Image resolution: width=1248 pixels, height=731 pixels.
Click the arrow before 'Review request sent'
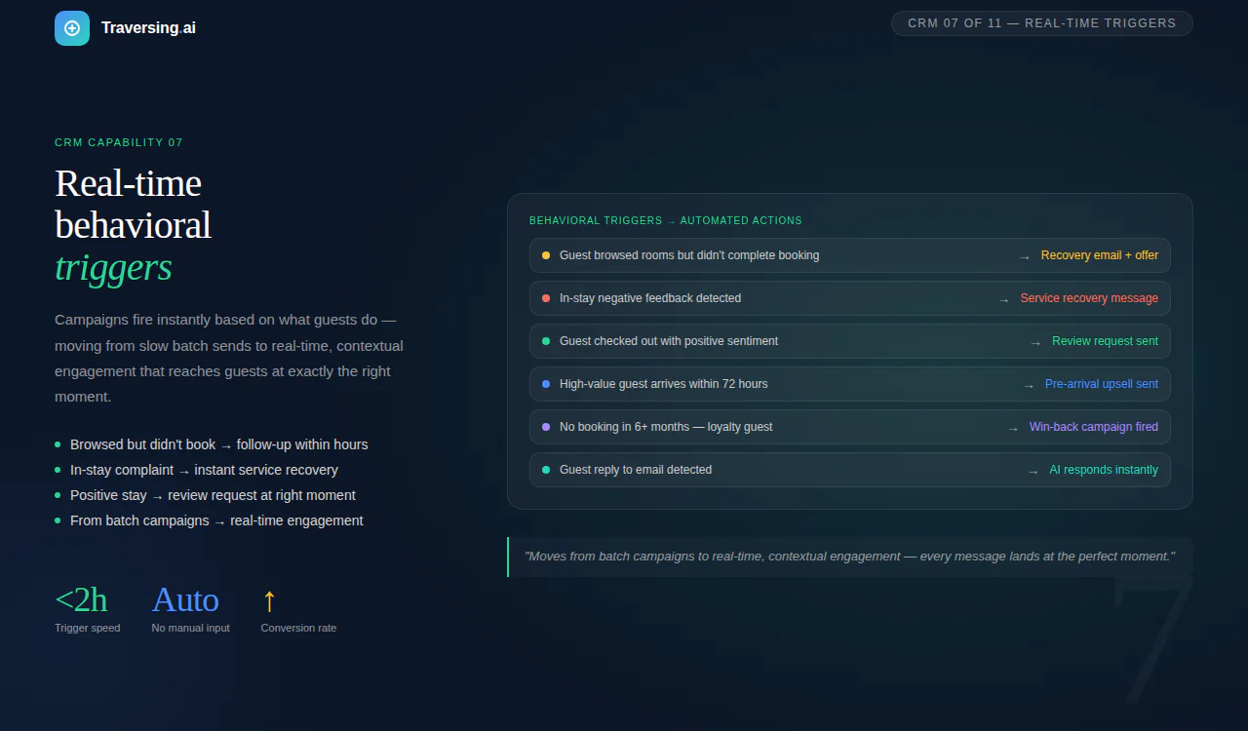tap(1035, 342)
